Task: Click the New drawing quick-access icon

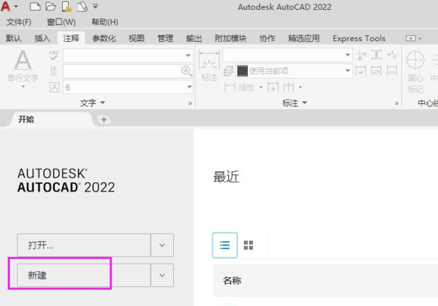Action: pyautogui.click(x=35, y=6)
